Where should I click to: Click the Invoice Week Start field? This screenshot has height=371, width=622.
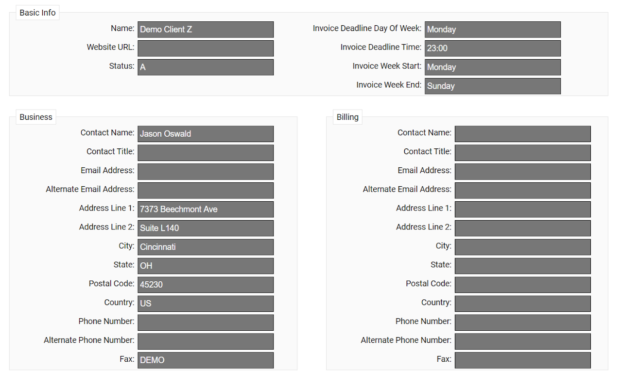(493, 67)
